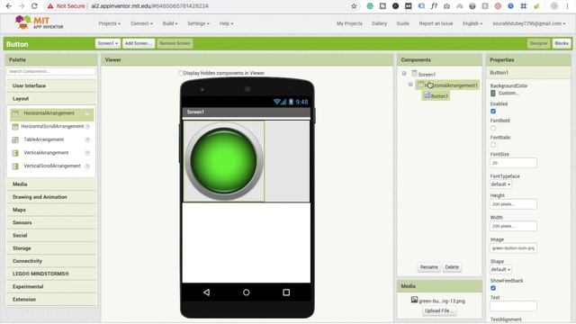Open the Connect menu
Image resolution: width=576 pixels, height=324 pixels.
(141, 23)
